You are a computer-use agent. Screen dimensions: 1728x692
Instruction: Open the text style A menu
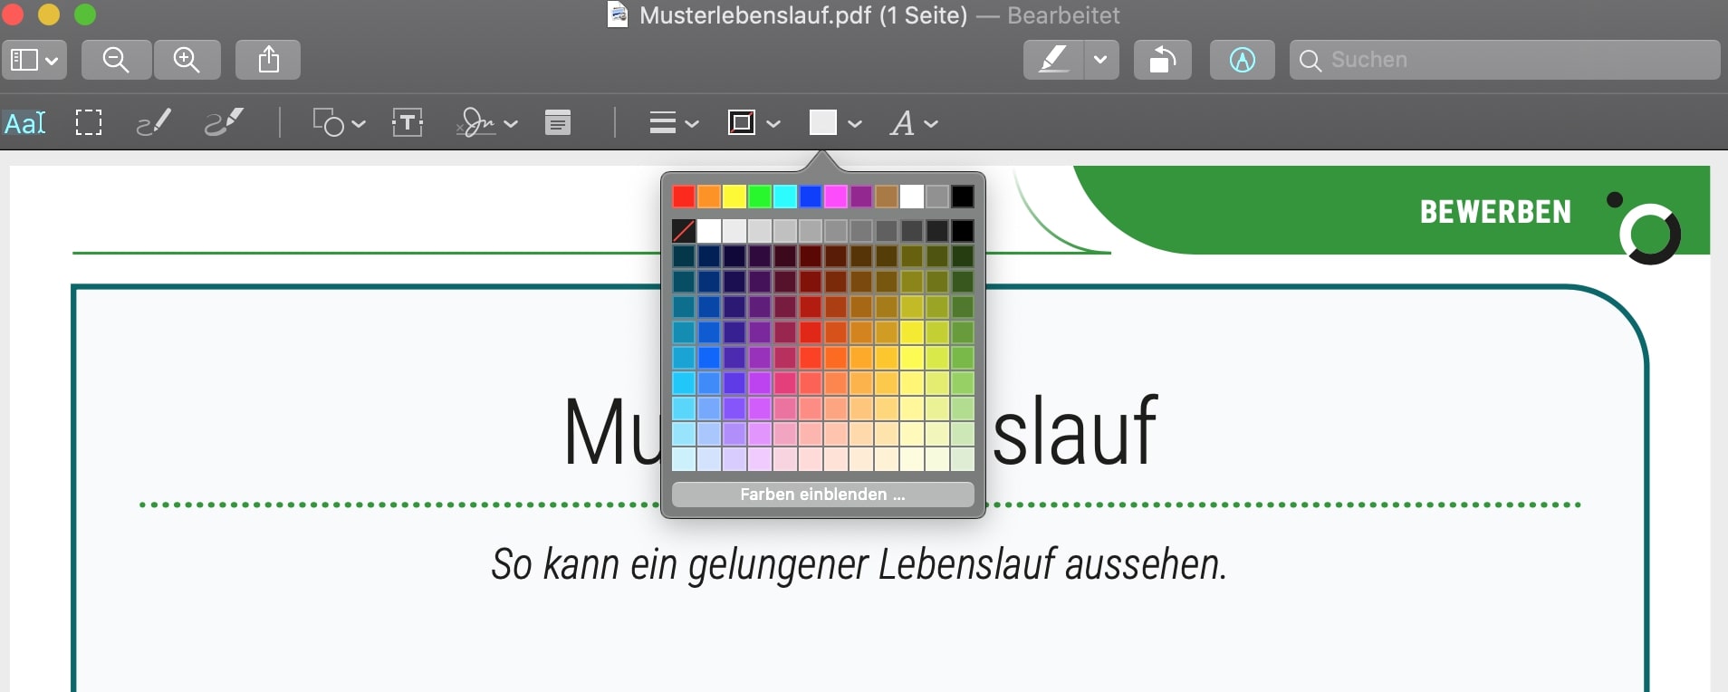point(913,122)
